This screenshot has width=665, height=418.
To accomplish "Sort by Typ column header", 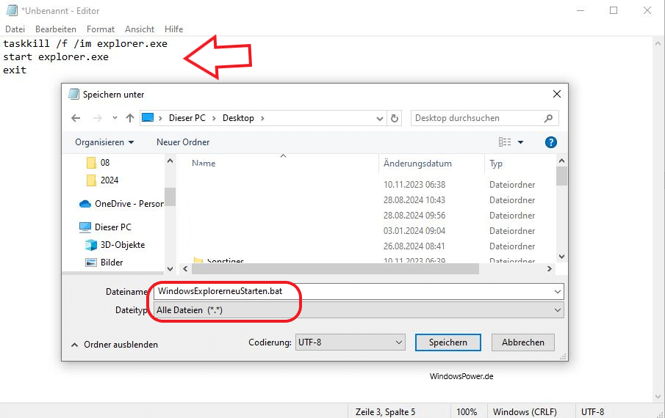I will [496, 164].
